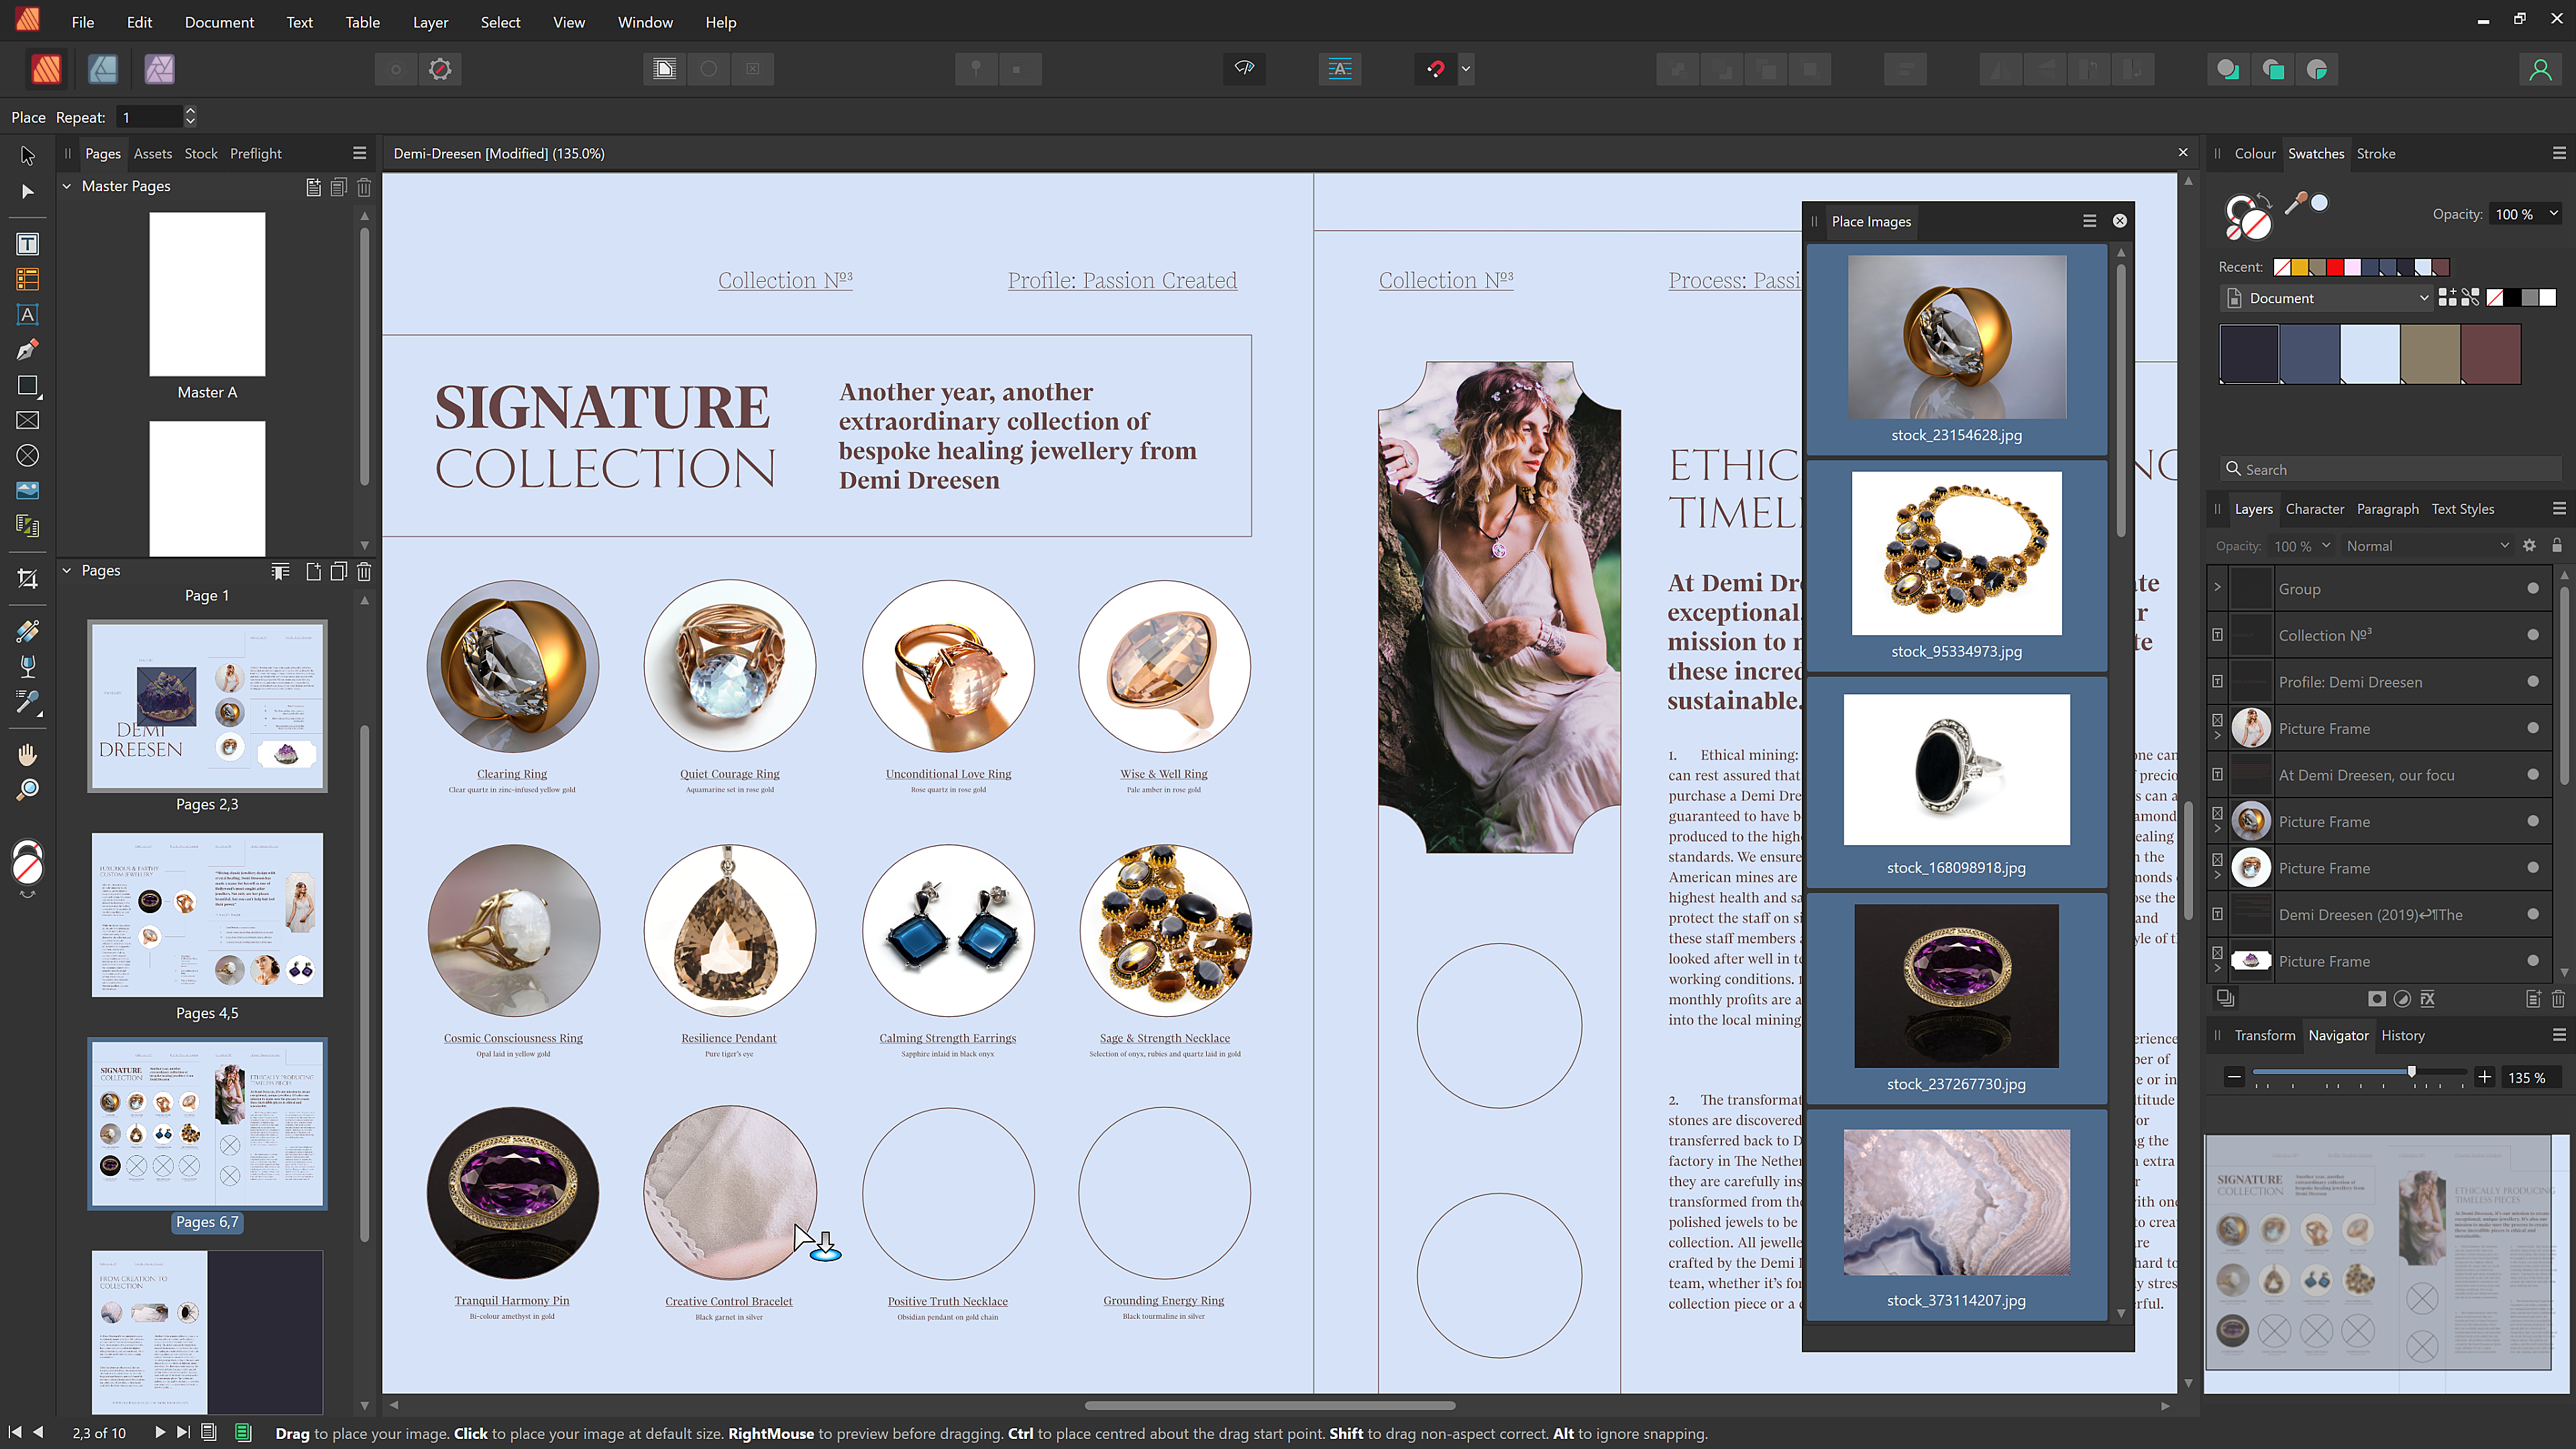Select stock_95334973.jpg necklace thumbnail
Viewport: 2576px width, 1449px height.
click(x=1956, y=554)
